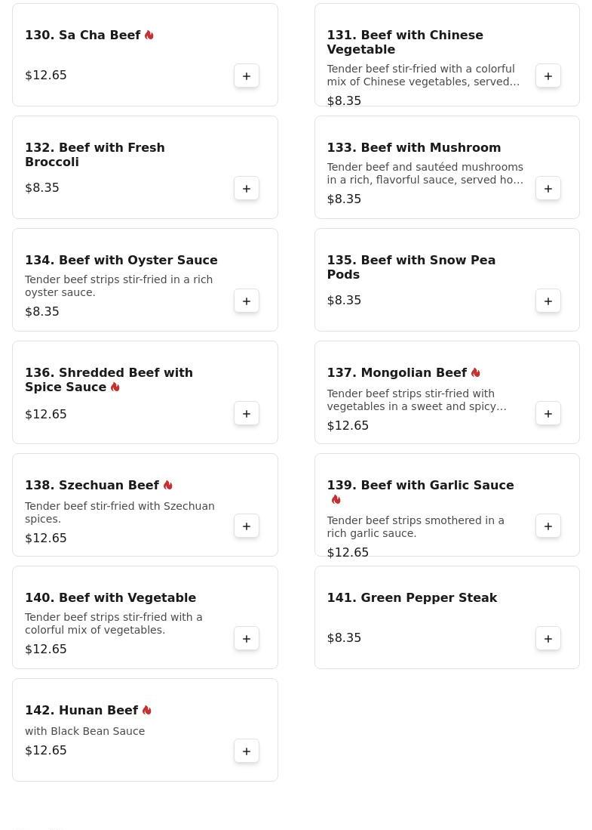Add Beef with Snow Pea Pods
The image size is (592, 830).
548,301
